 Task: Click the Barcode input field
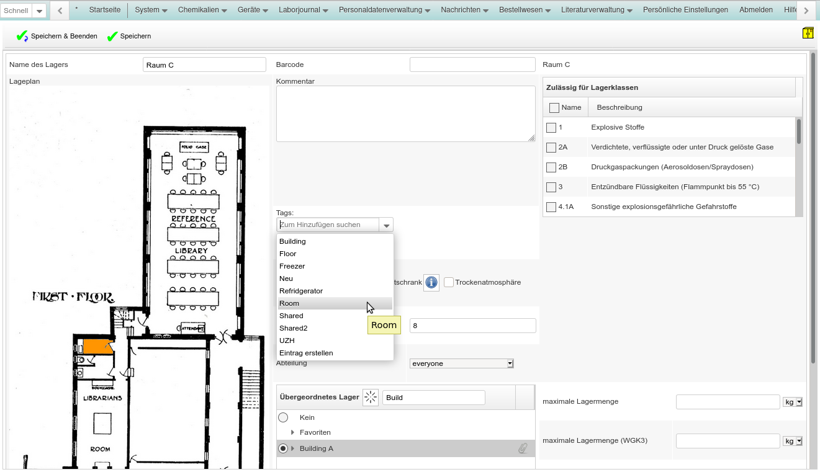click(472, 65)
